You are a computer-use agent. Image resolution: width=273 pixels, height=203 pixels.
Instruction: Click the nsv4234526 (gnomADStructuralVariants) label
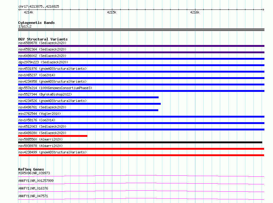click(x=52, y=101)
